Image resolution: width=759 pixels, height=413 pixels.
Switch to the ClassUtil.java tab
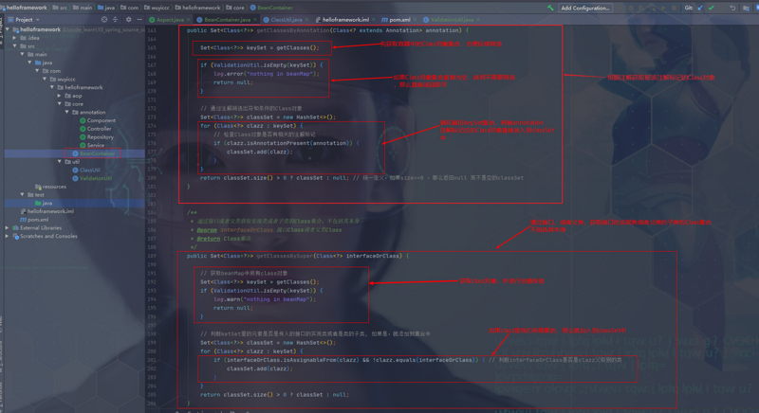click(287, 20)
